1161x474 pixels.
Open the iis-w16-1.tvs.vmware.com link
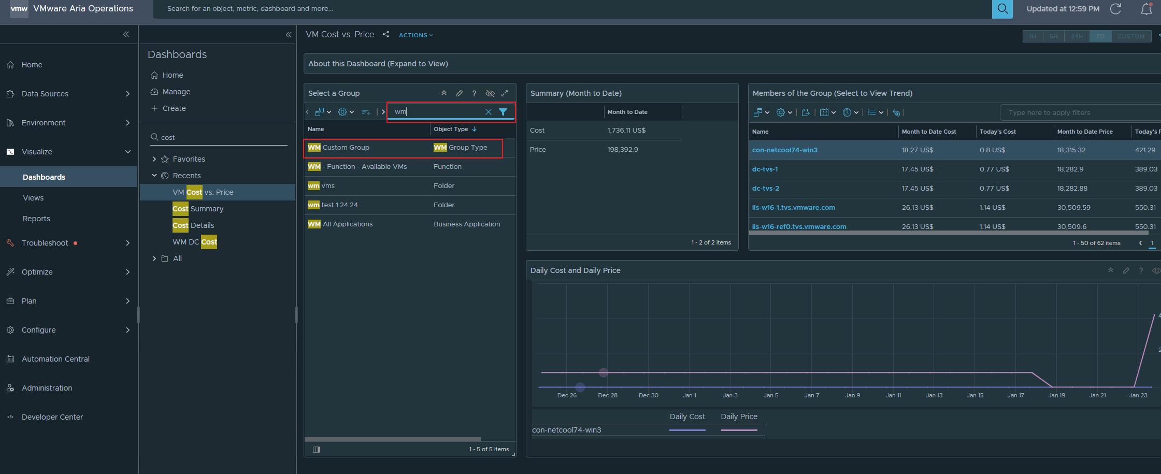[x=793, y=208]
